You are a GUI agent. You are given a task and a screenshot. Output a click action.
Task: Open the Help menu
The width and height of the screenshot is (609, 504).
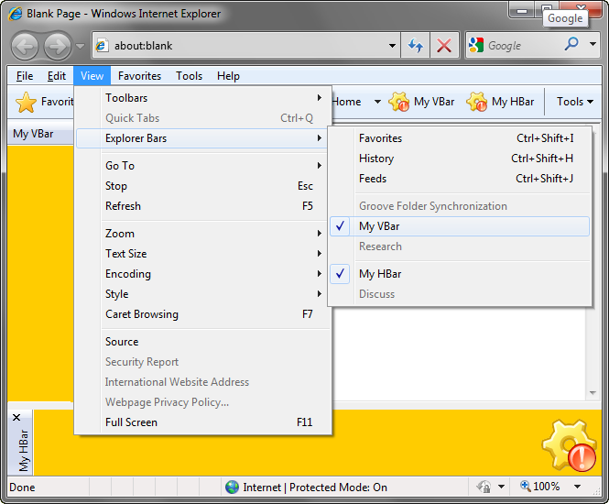point(228,76)
